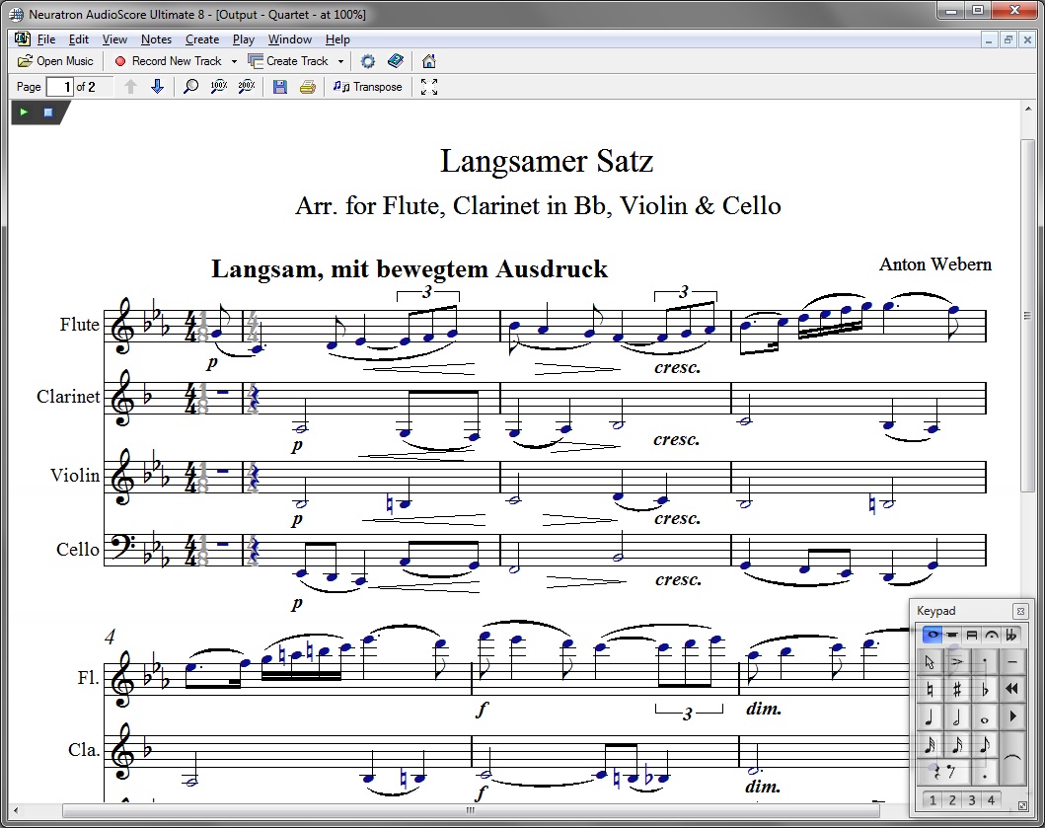
Task: Click the Page number input field
Action: coord(59,87)
